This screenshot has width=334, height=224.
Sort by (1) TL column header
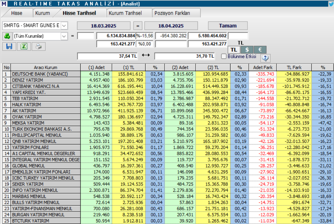tap(129, 67)
